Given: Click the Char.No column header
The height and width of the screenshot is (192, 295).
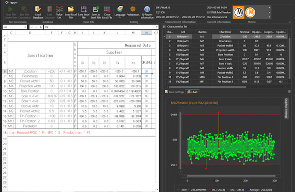Looking at the screenshot, I should (202, 32).
